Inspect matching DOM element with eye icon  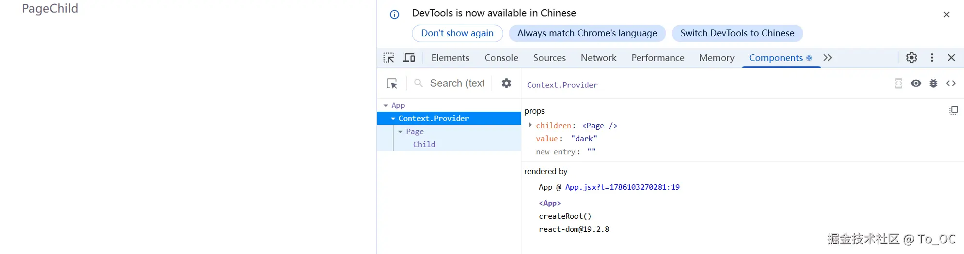point(916,83)
